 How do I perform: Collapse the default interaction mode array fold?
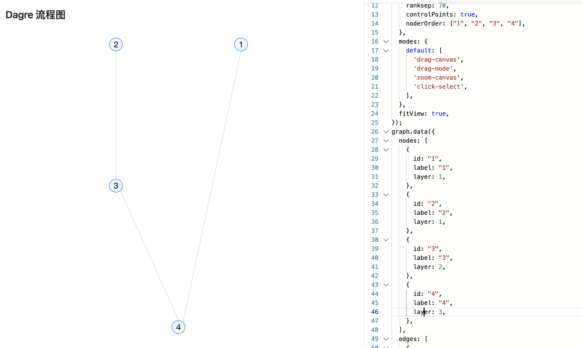point(386,50)
